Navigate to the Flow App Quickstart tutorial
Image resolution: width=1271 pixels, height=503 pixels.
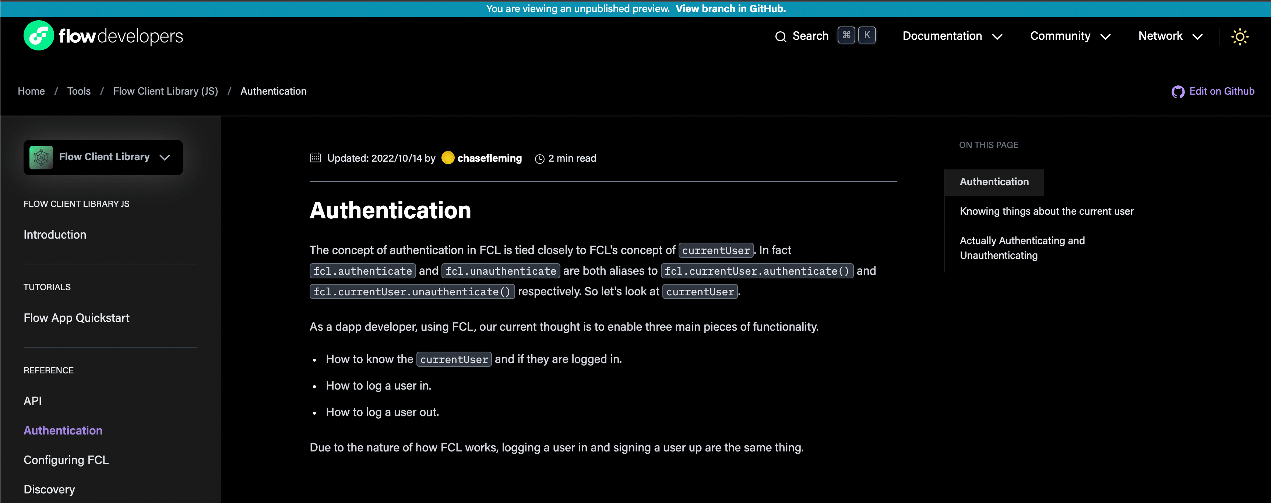[76, 317]
